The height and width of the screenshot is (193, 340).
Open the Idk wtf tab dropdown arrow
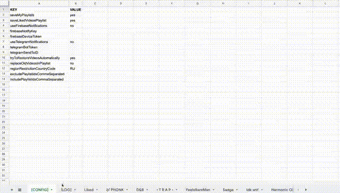262,190
